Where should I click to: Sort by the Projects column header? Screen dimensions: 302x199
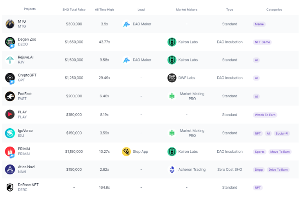coord(30,9)
